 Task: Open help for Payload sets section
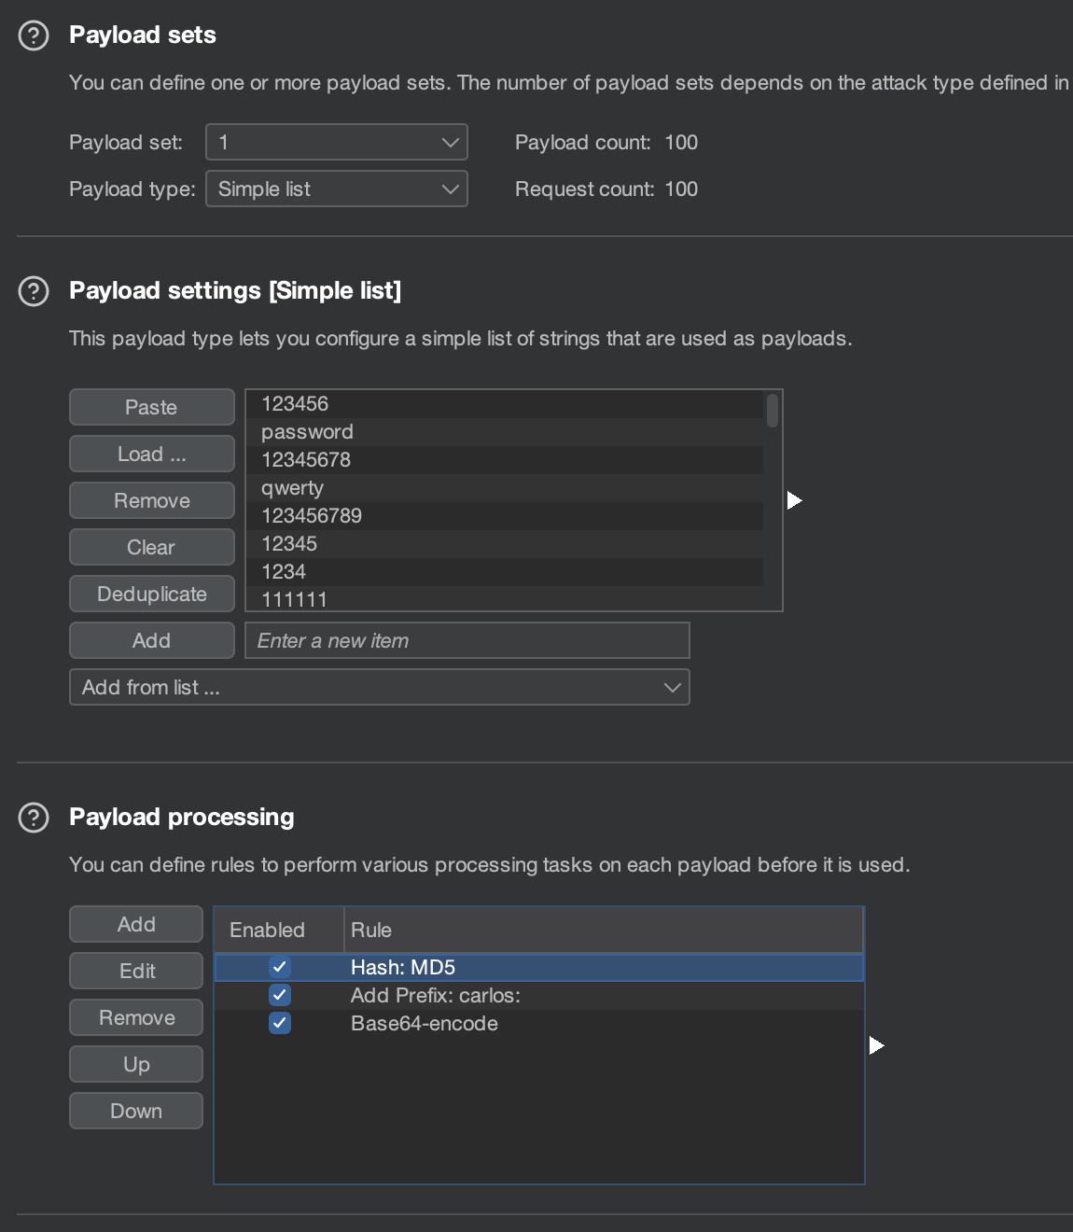pos(34,35)
